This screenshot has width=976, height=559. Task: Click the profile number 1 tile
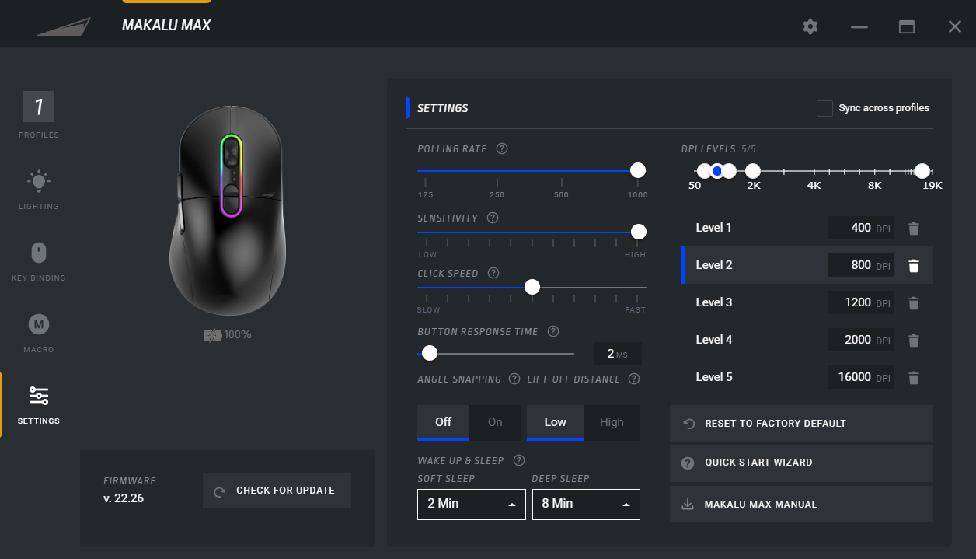pos(39,107)
